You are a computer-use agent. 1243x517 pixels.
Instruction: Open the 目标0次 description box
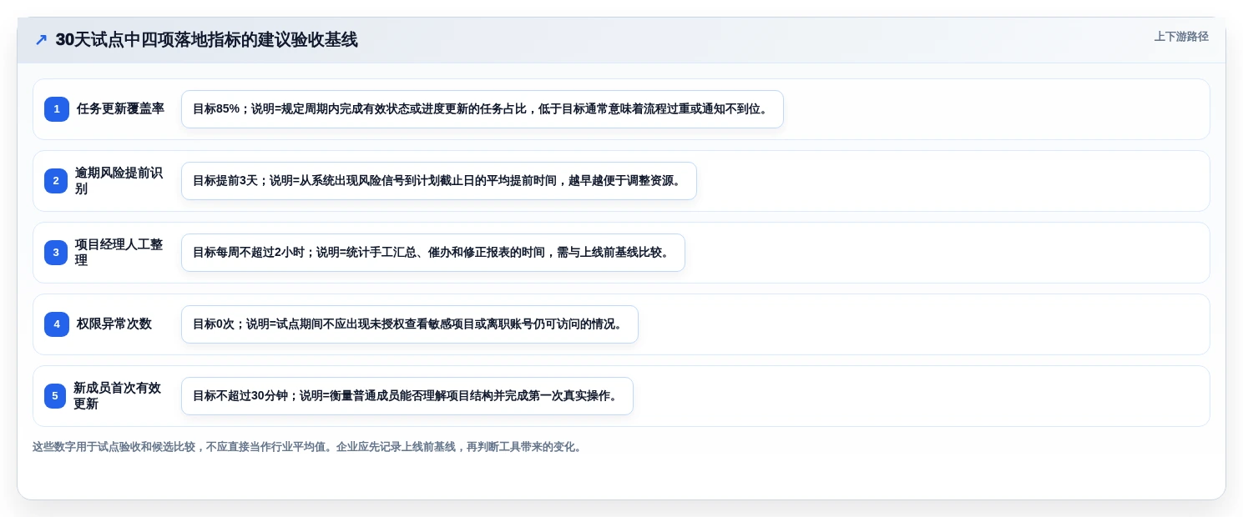pos(410,324)
